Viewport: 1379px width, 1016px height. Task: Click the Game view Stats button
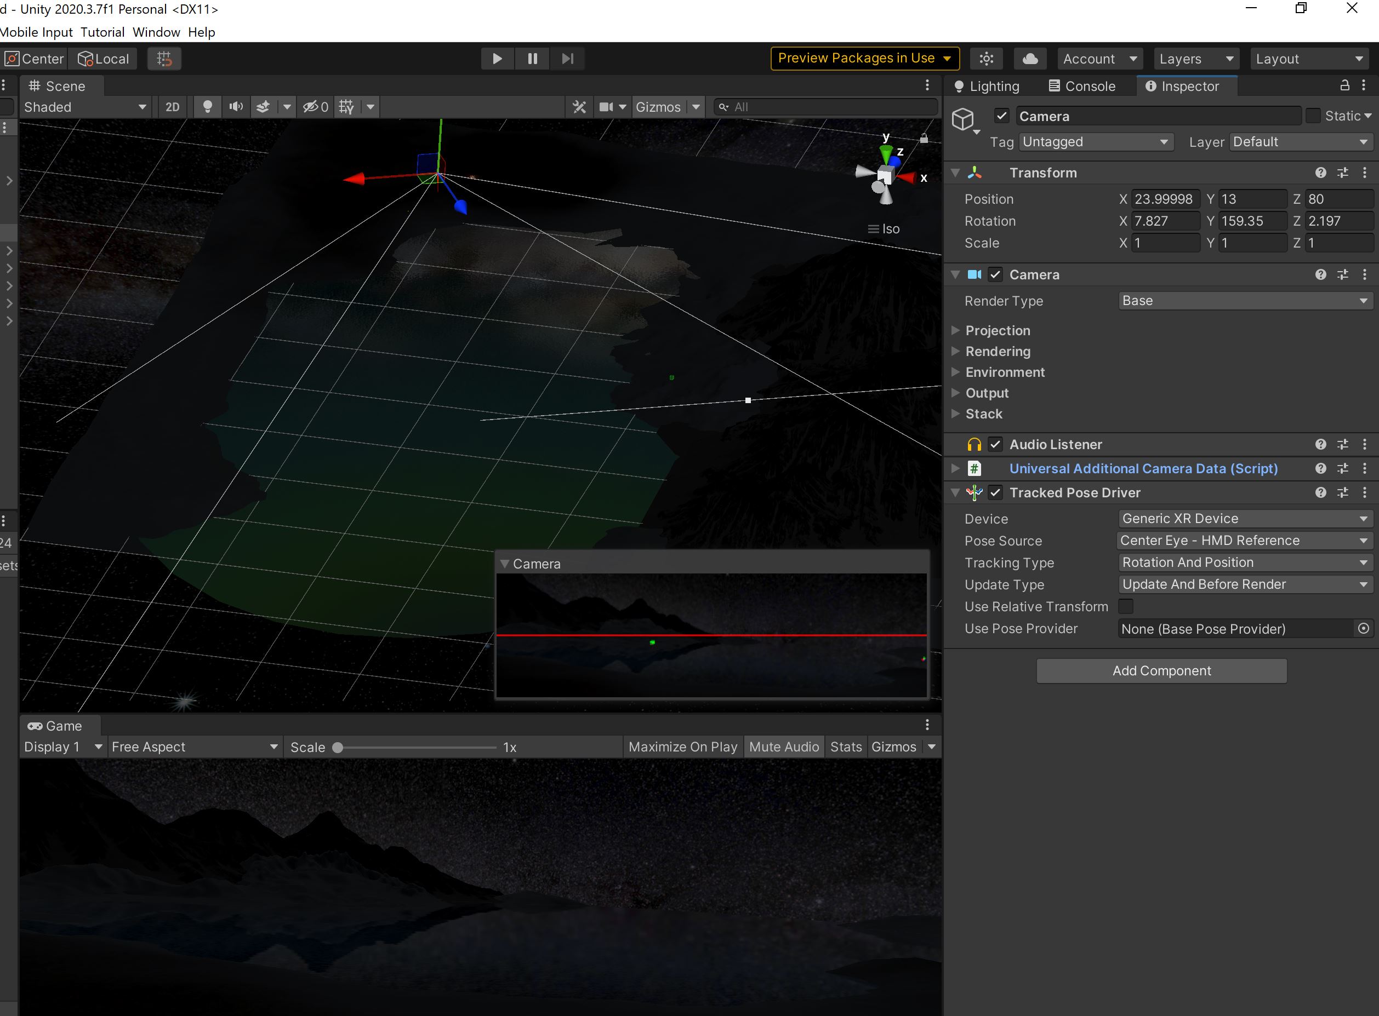pyautogui.click(x=846, y=747)
